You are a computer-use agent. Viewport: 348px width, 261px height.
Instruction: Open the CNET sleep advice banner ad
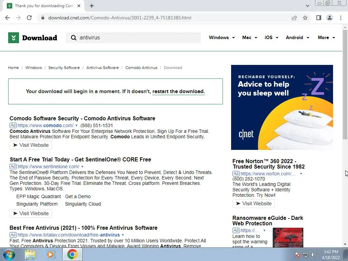click(282, 107)
